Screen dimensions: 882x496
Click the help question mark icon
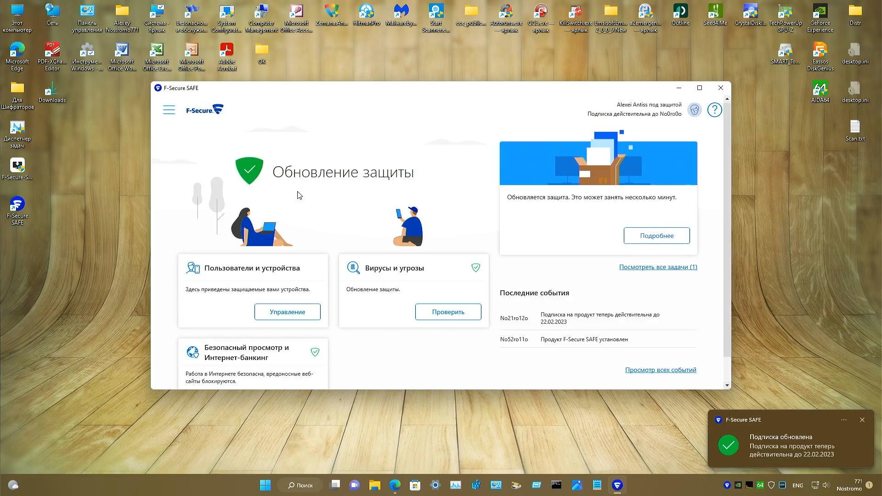(x=714, y=110)
